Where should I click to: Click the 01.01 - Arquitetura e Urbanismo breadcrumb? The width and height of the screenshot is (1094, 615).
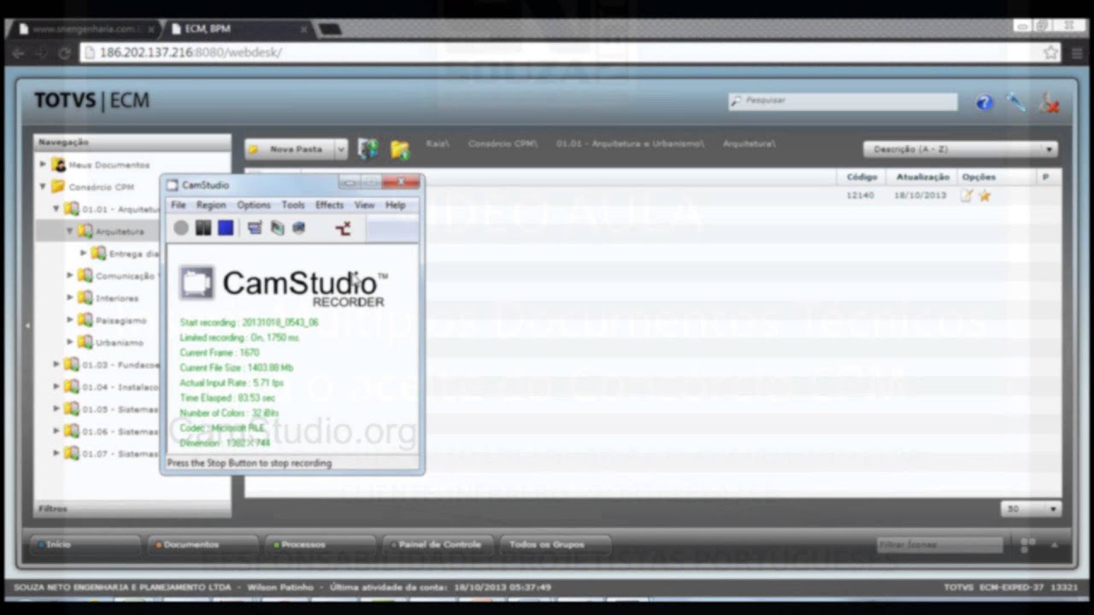[x=630, y=143]
